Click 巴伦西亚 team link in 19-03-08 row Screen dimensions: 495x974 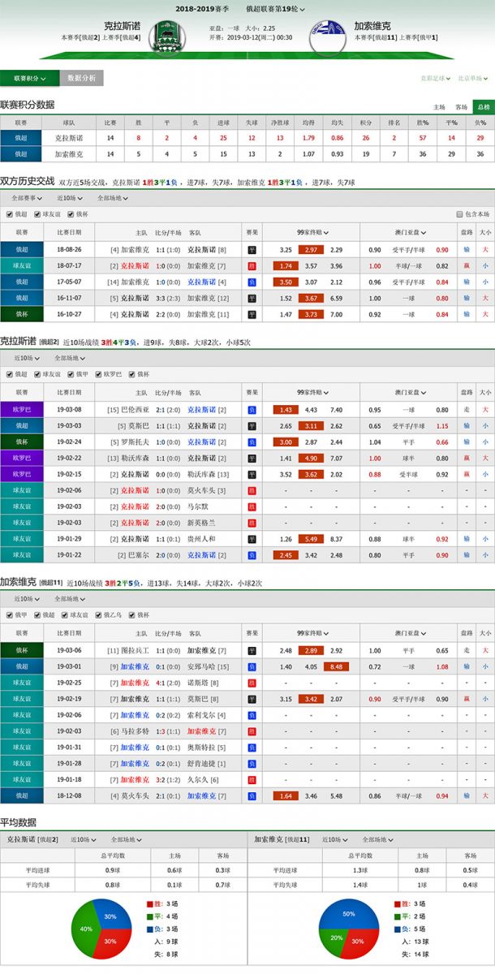[134, 409]
